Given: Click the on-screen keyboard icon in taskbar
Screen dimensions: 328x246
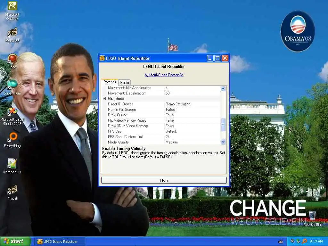Looking at the screenshot, I should click(x=281, y=242).
